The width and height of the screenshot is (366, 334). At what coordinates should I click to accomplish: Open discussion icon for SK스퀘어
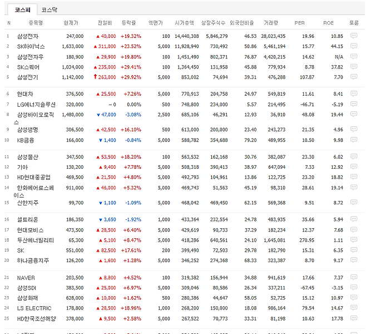[x=354, y=67]
